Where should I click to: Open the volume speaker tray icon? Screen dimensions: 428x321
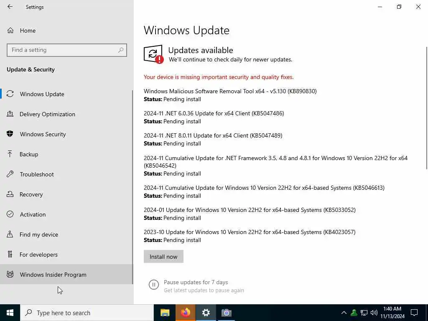374,313
